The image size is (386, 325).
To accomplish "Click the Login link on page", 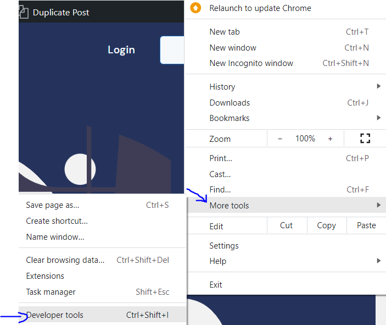I will pyautogui.click(x=121, y=50).
